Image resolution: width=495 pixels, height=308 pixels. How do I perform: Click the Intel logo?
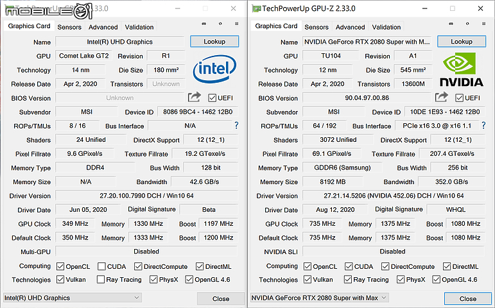[214, 69]
